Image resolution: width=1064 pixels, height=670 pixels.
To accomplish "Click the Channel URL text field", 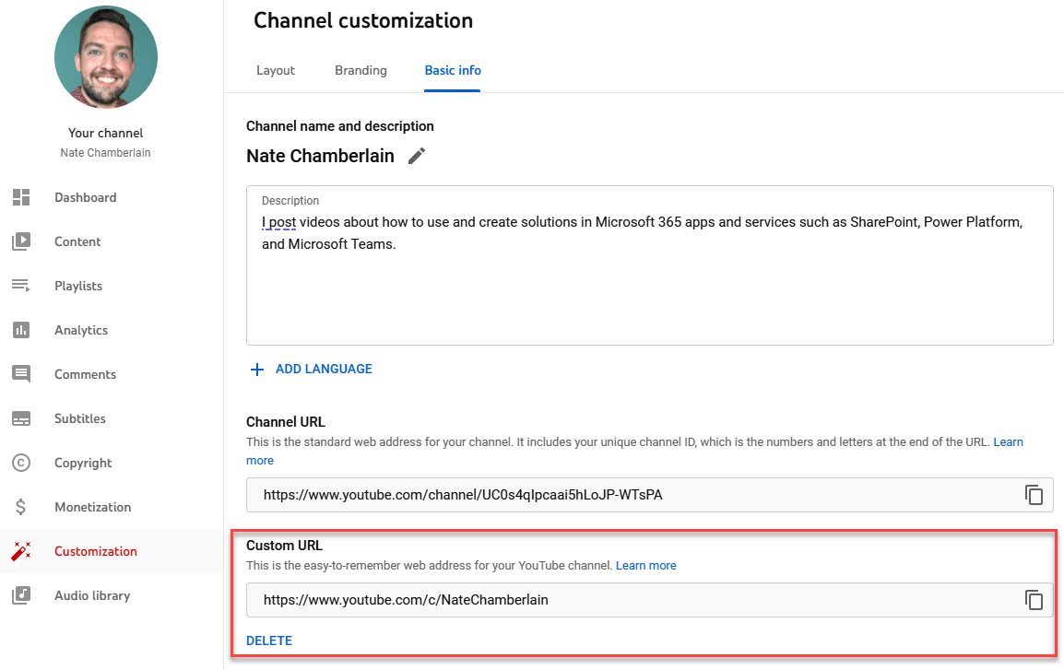I will pos(649,495).
